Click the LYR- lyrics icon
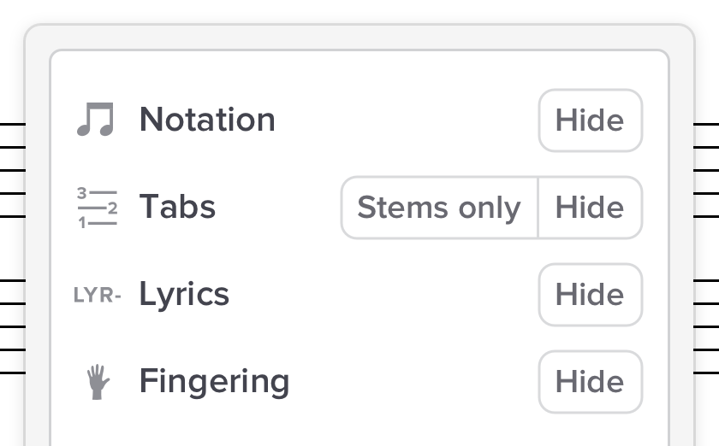Screen dimensions: 719x446 (x=98, y=296)
